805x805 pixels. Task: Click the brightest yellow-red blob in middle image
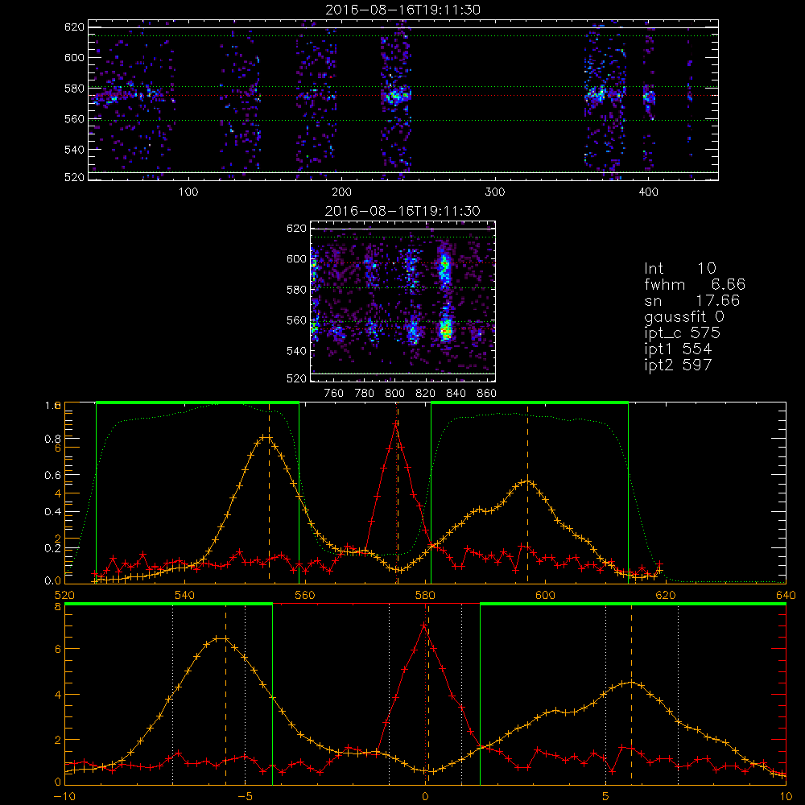(x=446, y=329)
